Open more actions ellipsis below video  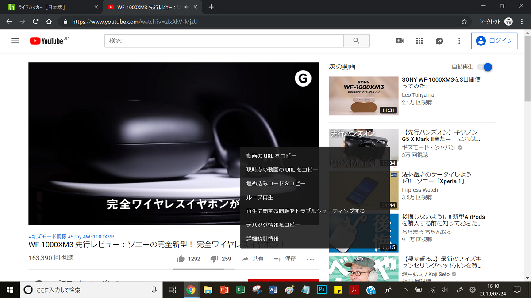coord(310,259)
